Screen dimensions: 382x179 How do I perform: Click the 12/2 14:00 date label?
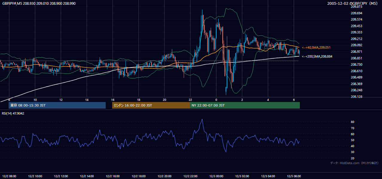click(87, 176)
